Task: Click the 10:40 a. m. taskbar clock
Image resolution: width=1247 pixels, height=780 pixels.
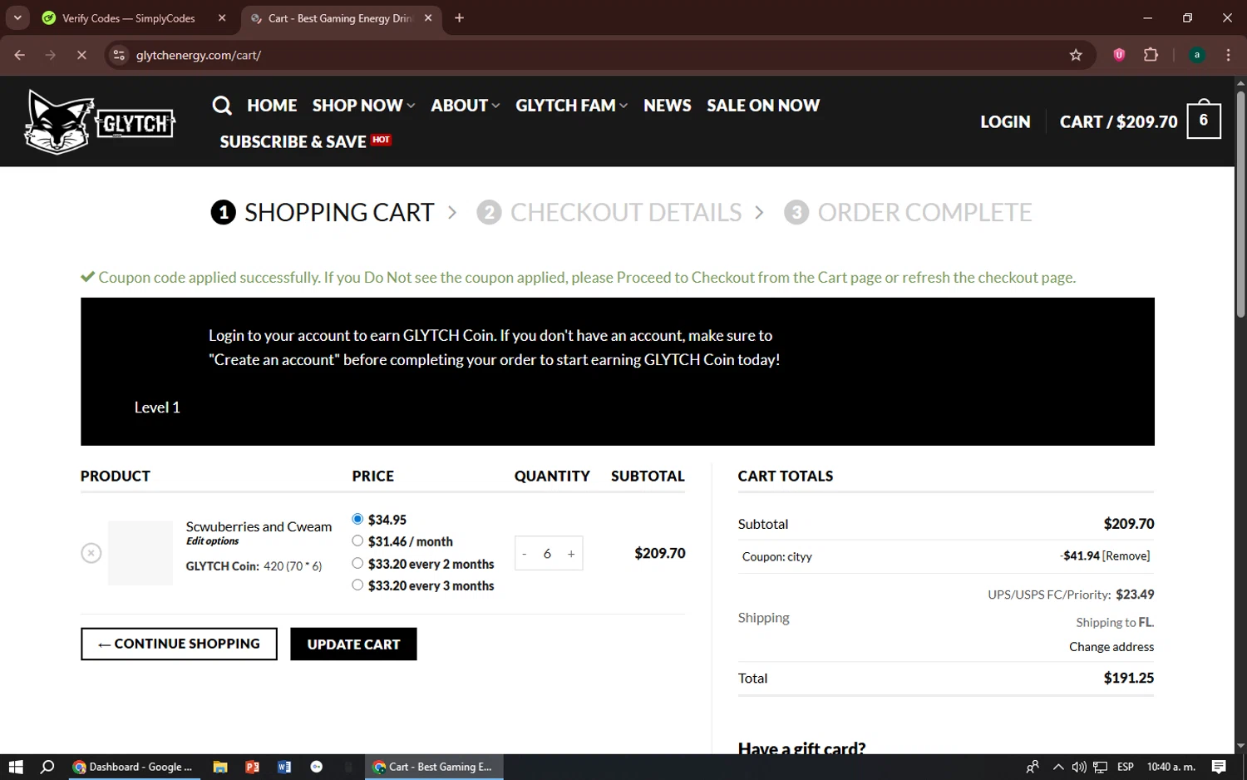Action: pyautogui.click(x=1171, y=767)
